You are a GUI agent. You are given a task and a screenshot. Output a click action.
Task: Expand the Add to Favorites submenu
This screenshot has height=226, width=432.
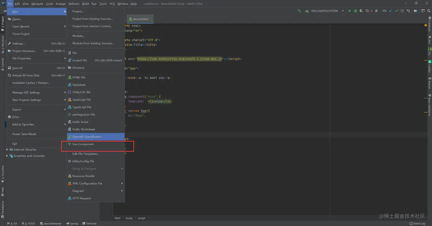(37, 125)
